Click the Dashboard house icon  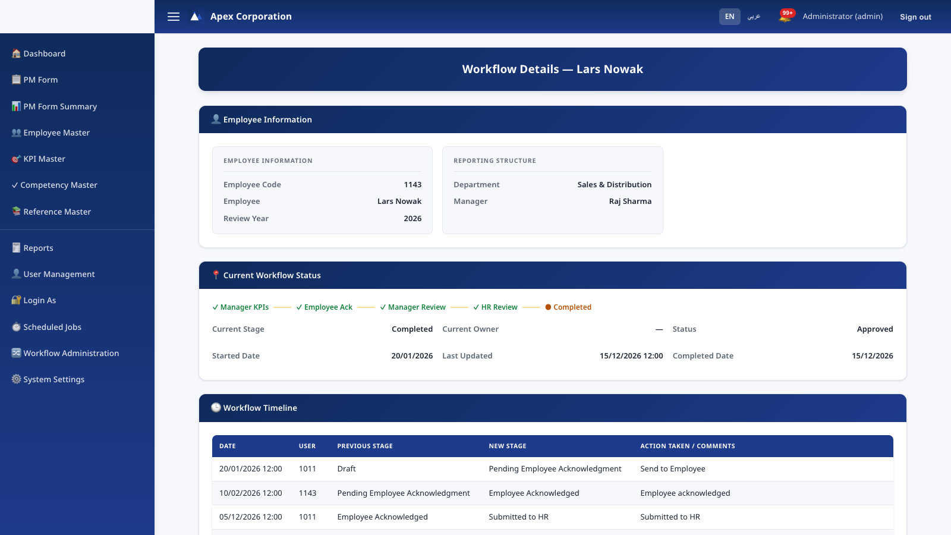coord(16,53)
